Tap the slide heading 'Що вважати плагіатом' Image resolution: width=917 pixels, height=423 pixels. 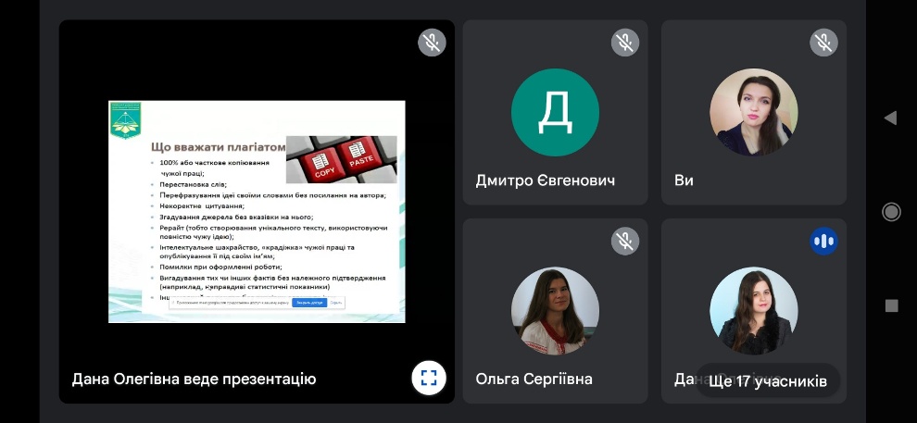tap(219, 146)
